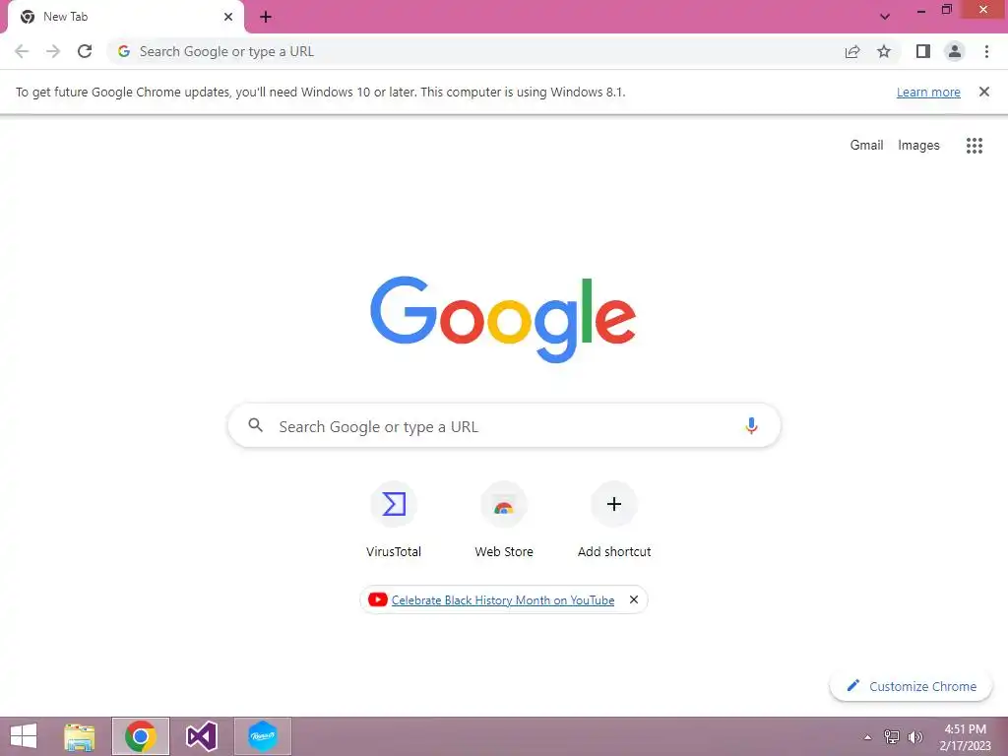Open the Web Store shortcut
The height and width of the screenshot is (756, 1008).
(504, 520)
